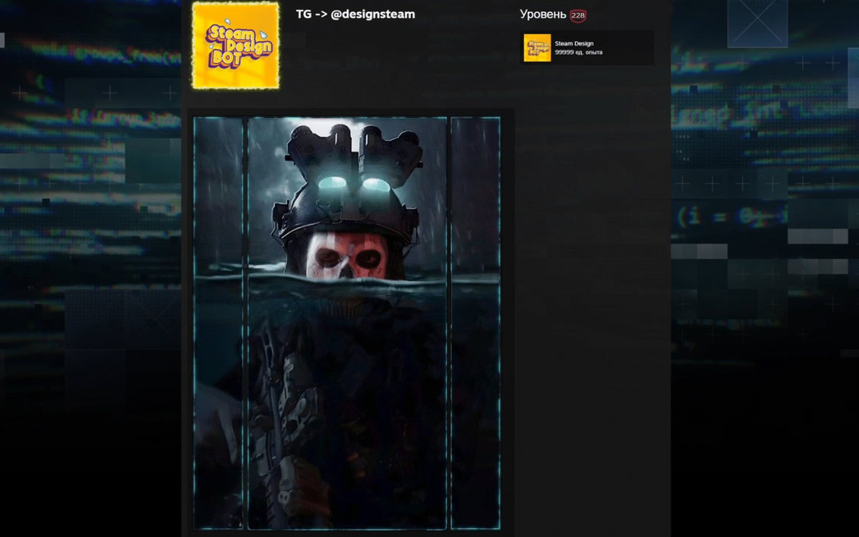859x537 pixels.
Task: Open the Уровень level label
Action: click(x=543, y=14)
